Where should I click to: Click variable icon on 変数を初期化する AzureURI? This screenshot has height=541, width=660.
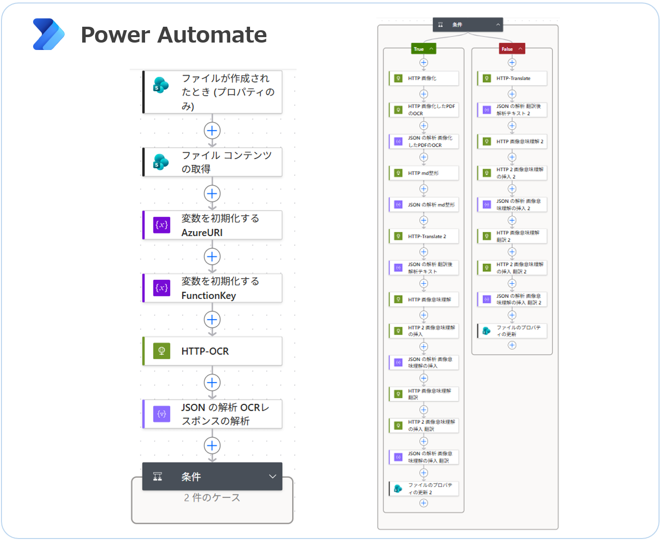click(x=161, y=225)
